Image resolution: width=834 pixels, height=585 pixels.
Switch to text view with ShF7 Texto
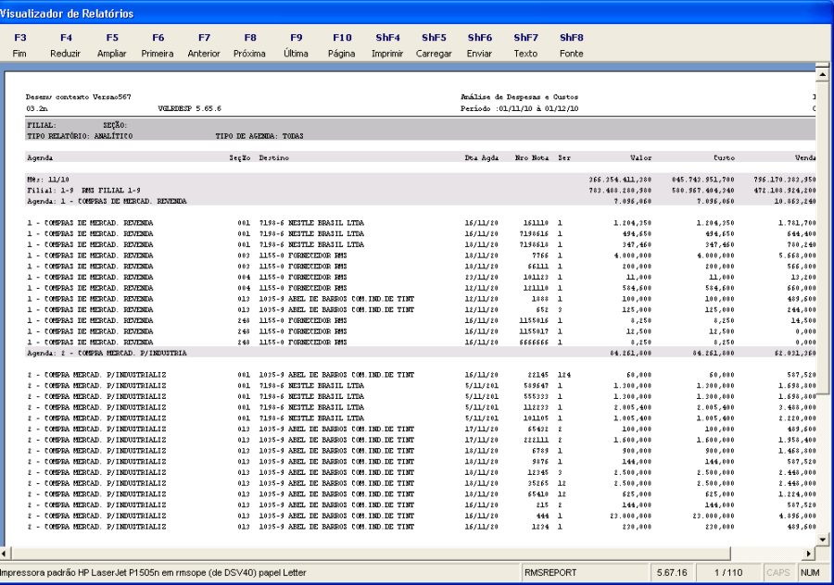click(x=525, y=45)
